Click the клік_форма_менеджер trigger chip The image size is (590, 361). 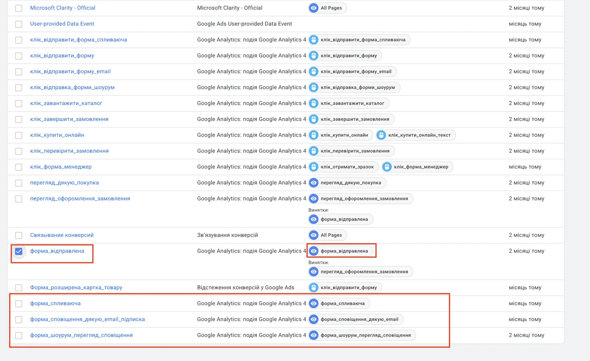click(x=418, y=167)
